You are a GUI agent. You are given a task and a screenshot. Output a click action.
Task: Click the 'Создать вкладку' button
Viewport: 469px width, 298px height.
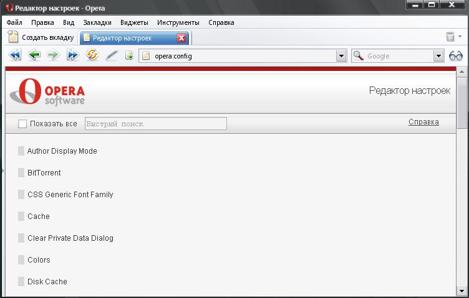41,37
